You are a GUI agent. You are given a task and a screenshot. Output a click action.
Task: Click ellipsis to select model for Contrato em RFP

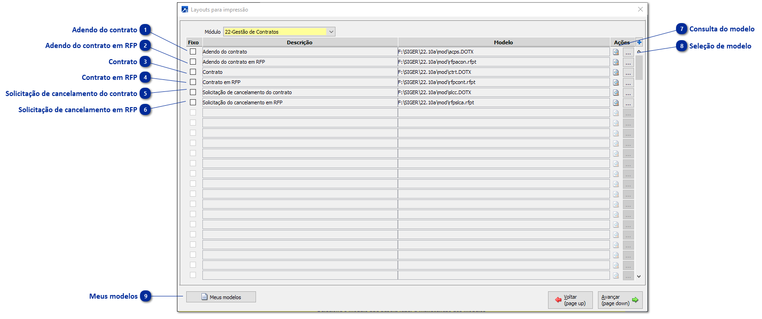628,83
